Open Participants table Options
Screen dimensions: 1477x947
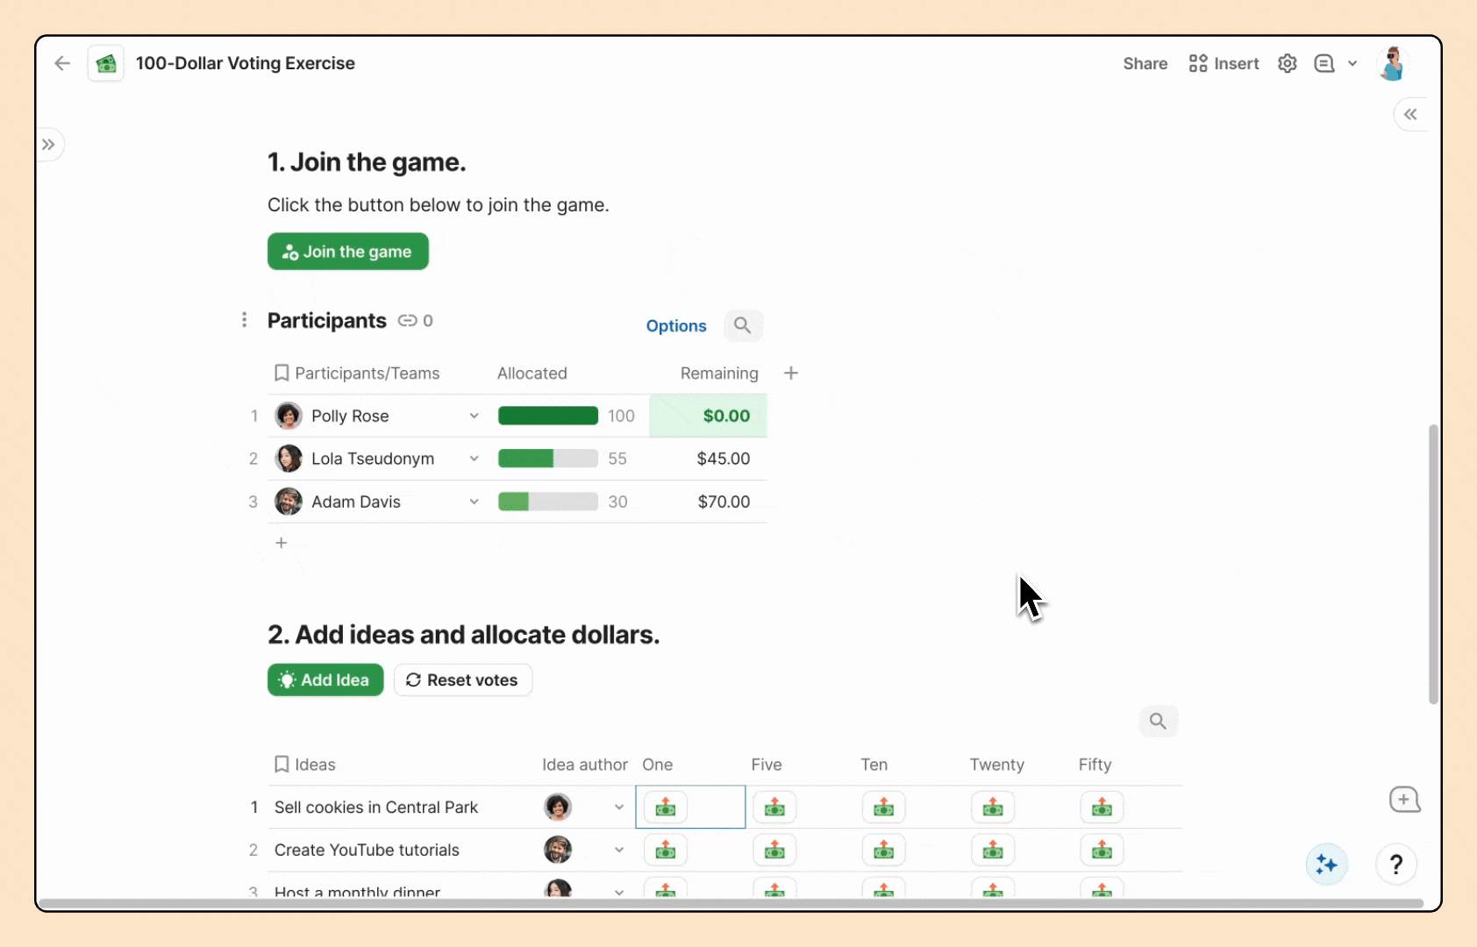[x=676, y=325]
